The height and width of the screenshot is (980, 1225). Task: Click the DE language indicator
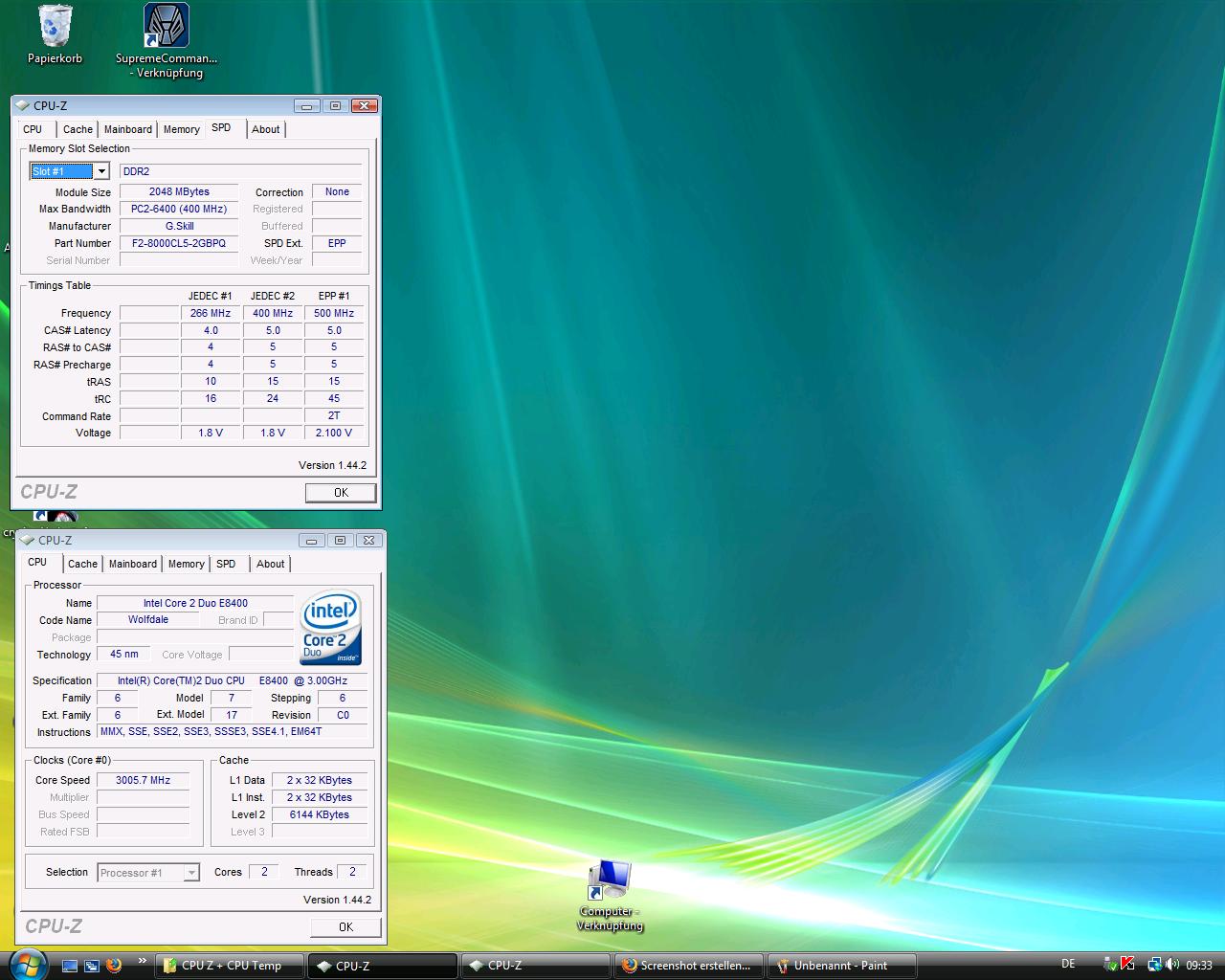click(x=1068, y=964)
